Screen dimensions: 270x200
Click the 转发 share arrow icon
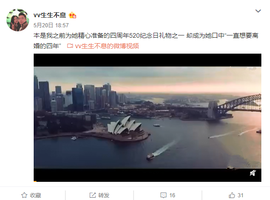coord(92,195)
